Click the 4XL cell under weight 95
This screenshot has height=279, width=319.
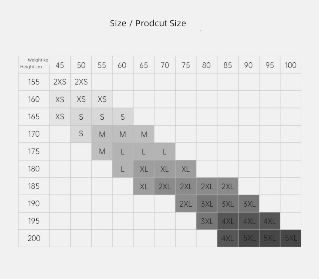tap(270, 221)
